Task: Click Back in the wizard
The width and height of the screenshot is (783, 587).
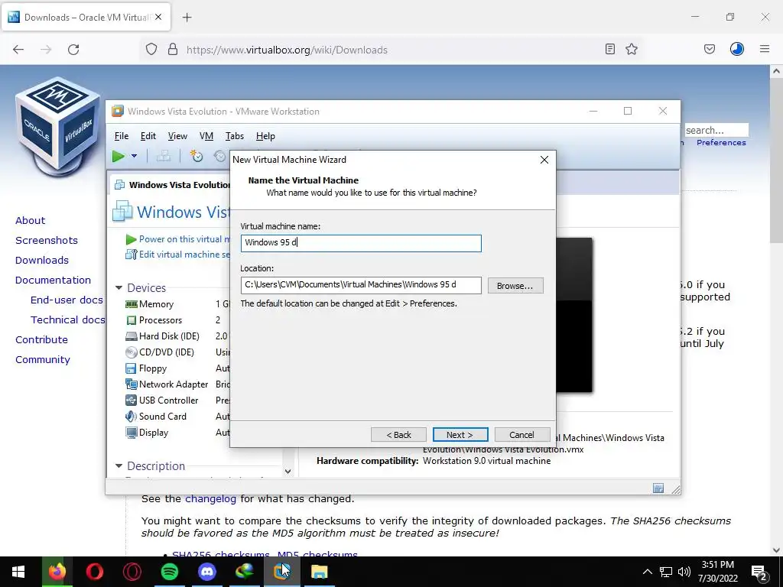Action: tap(398, 435)
